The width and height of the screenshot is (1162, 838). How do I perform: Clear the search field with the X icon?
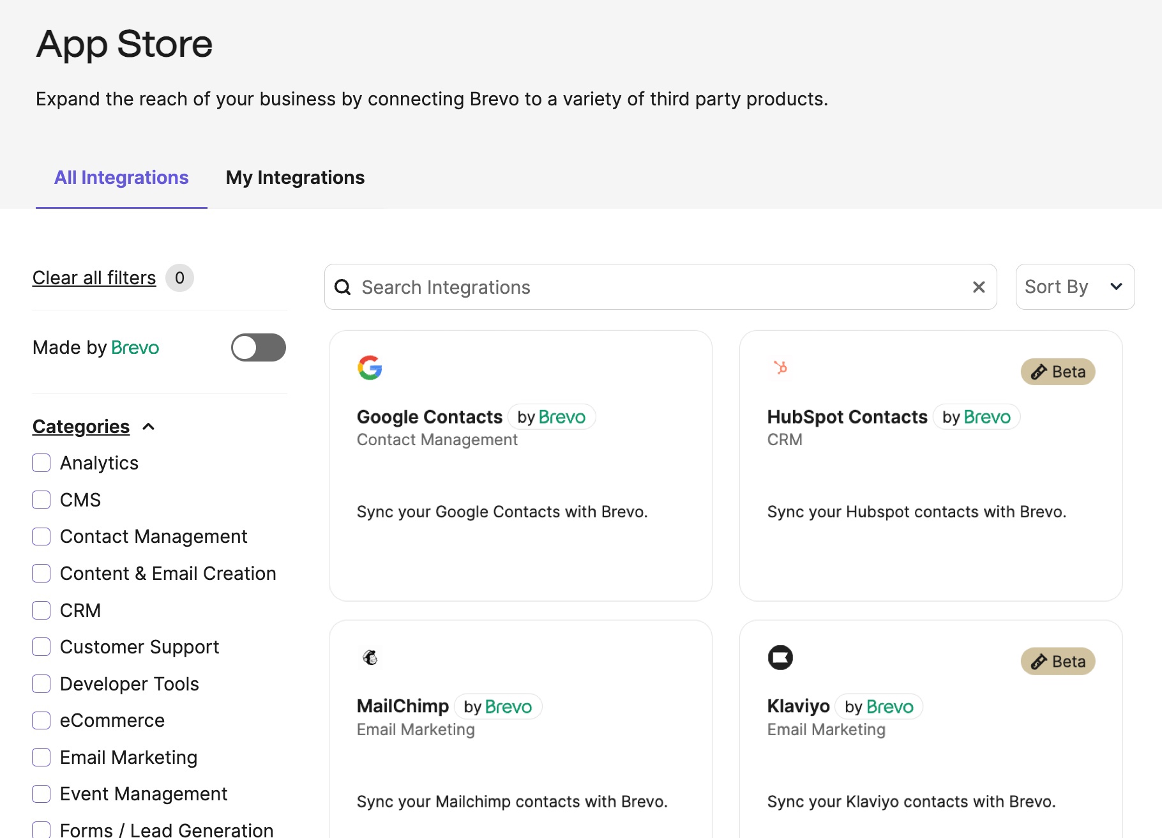click(979, 287)
